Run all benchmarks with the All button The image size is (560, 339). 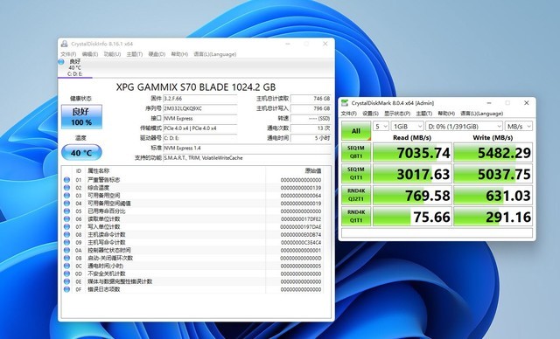pyautogui.click(x=356, y=131)
